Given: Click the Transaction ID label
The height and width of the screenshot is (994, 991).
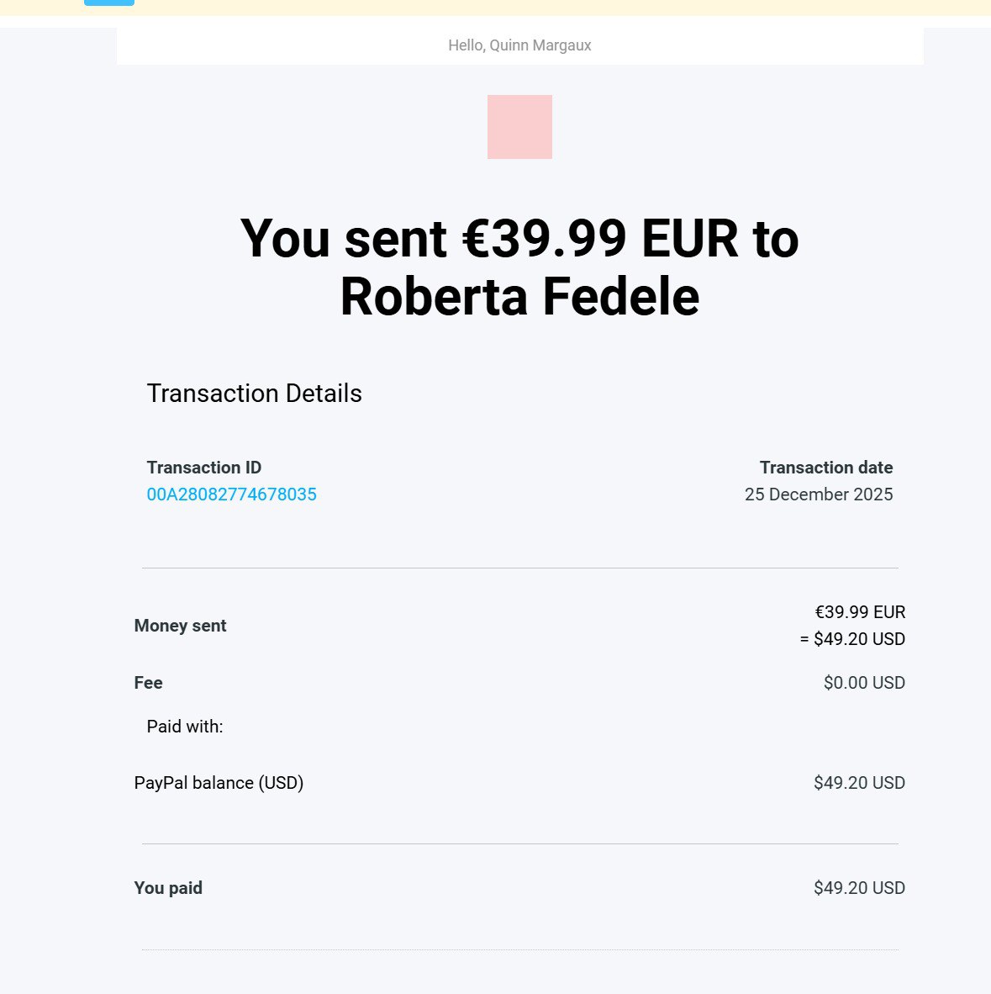Looking at the screenshot, I should 204,468.
